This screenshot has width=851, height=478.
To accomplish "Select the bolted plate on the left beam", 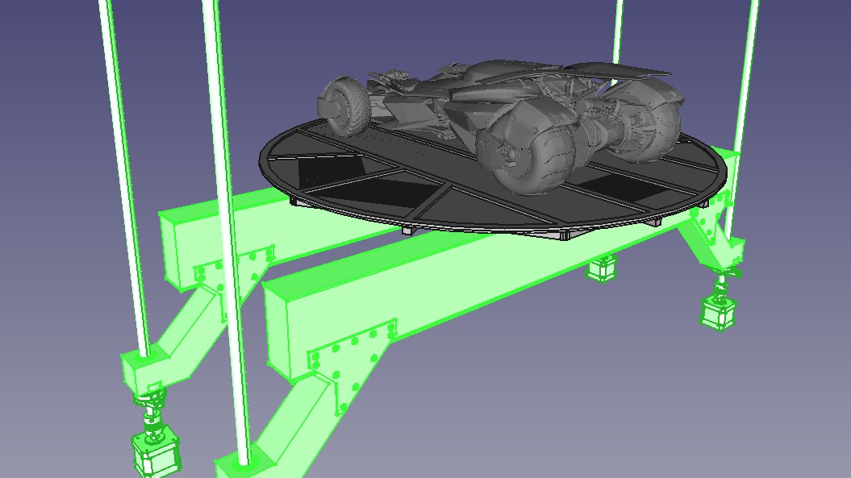I will [230, 270].
